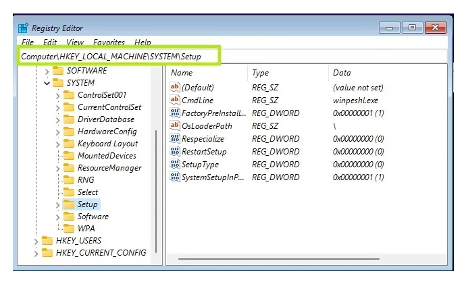Click the FactoryPreInstall DWORD value icon
Viewport: 464px width, 286px height.
[x=175, y=113]
